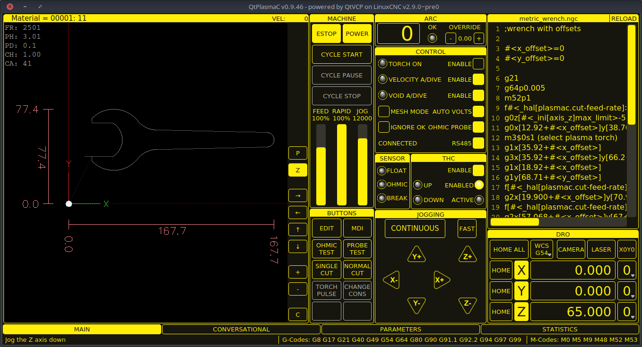Toggle THC ENABLE checkbox
Screen dimensions: 642x347
click(x=478, y=170)
